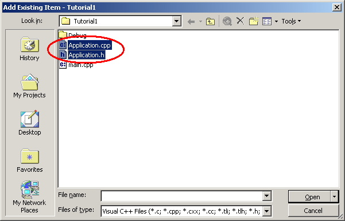This screenshot has width=345, height=221.
Task: Click the Cancel button
Action: [313, 211]
